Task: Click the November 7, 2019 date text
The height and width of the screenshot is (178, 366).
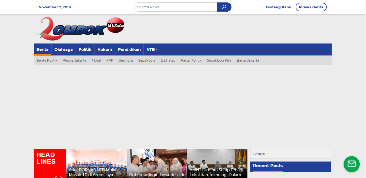Action: point(55,7)
